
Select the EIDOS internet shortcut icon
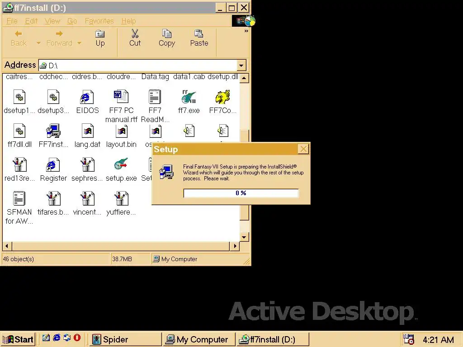click(x=87, y=97)
